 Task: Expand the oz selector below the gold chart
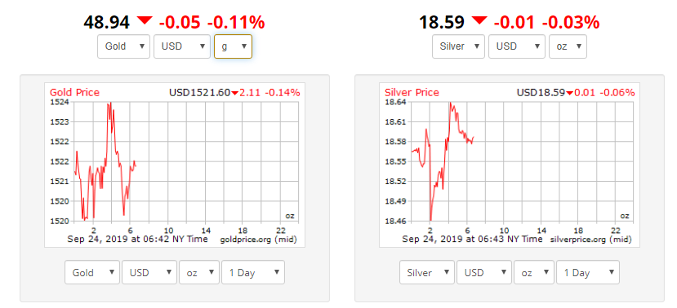pos(199,272)
